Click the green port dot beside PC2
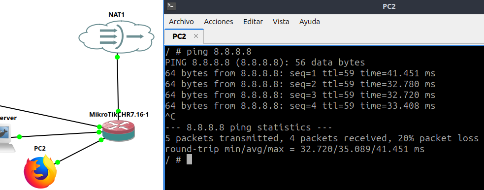This screenshot has height=190, width=484. click(58, 162)
